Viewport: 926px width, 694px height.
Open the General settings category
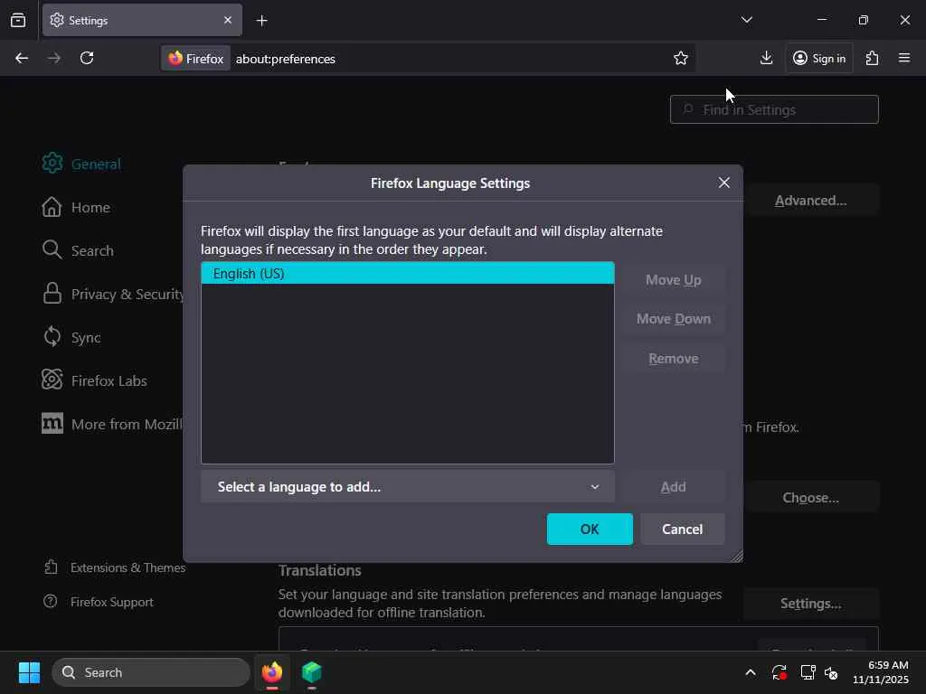tap(81, 164)
